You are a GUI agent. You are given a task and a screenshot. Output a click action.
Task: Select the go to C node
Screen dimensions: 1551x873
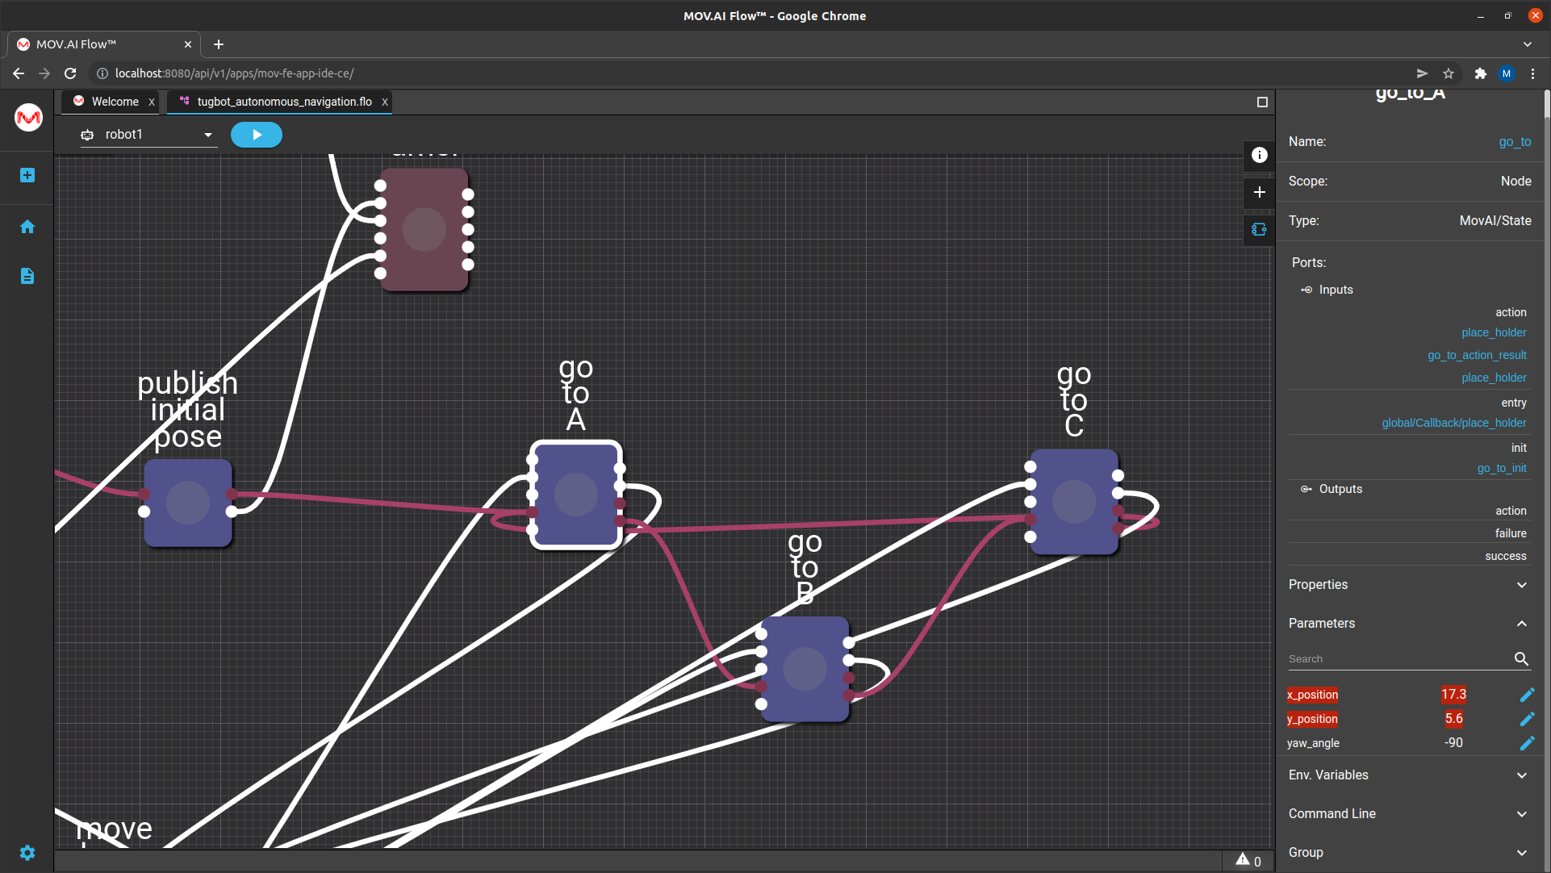coord(1074,502)
